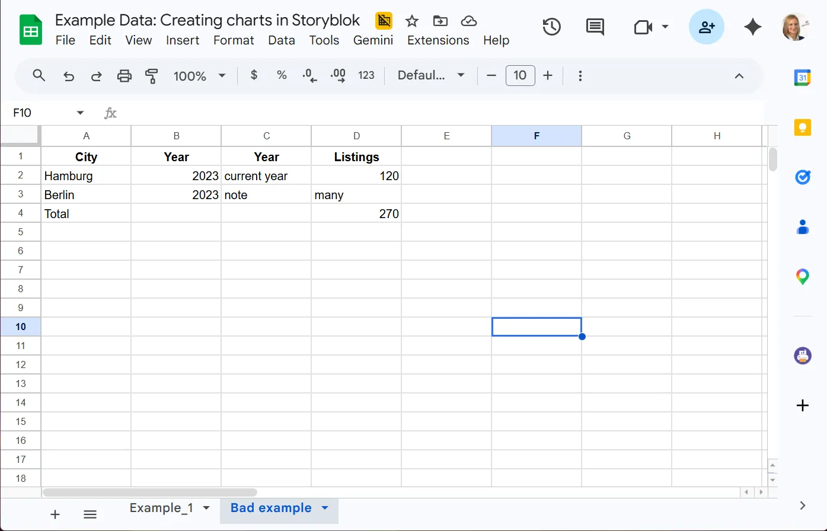Open version history clock icon

[552, 27]
